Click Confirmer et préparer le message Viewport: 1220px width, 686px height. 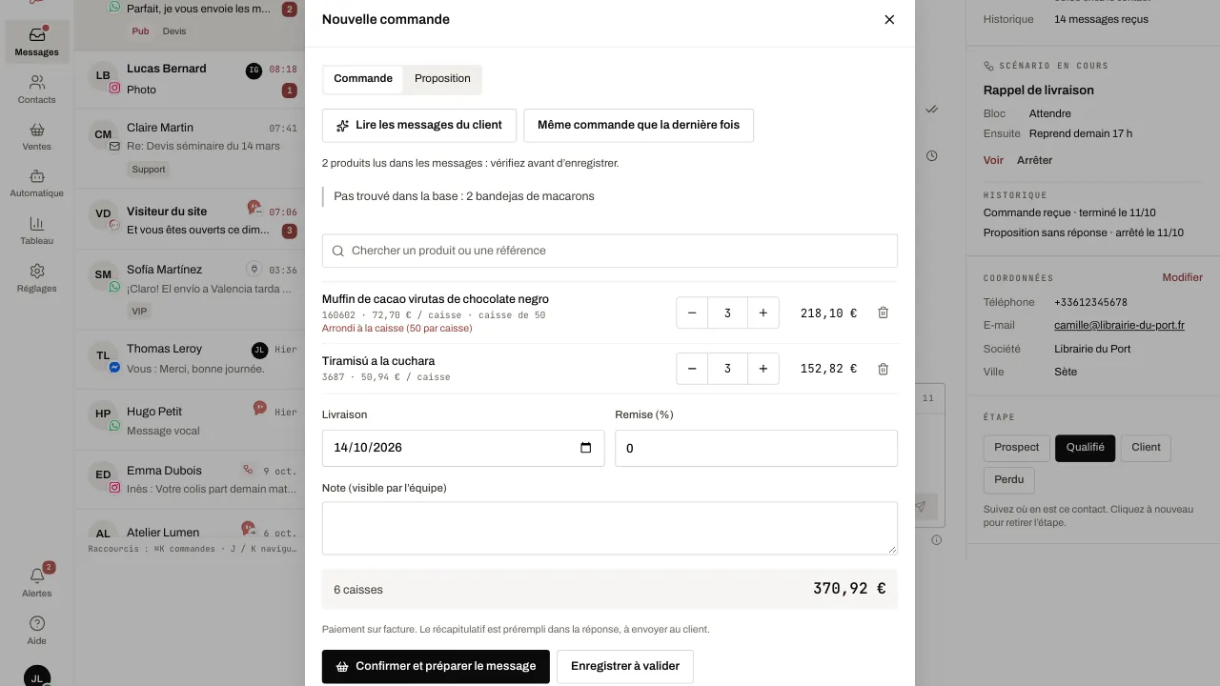coord(436,666)
